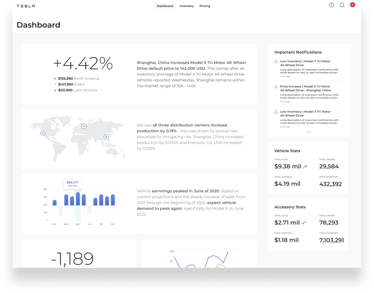374x293 pixels.
Task: Click the NOV label on earnings chart axis
Action: pos(113,224)
